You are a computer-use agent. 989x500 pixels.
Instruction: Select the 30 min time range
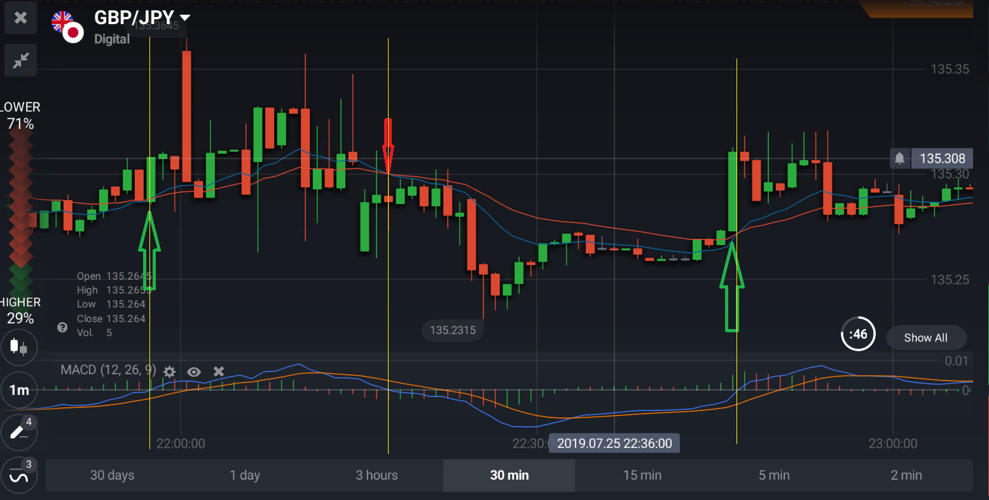[x=509, y=475]
